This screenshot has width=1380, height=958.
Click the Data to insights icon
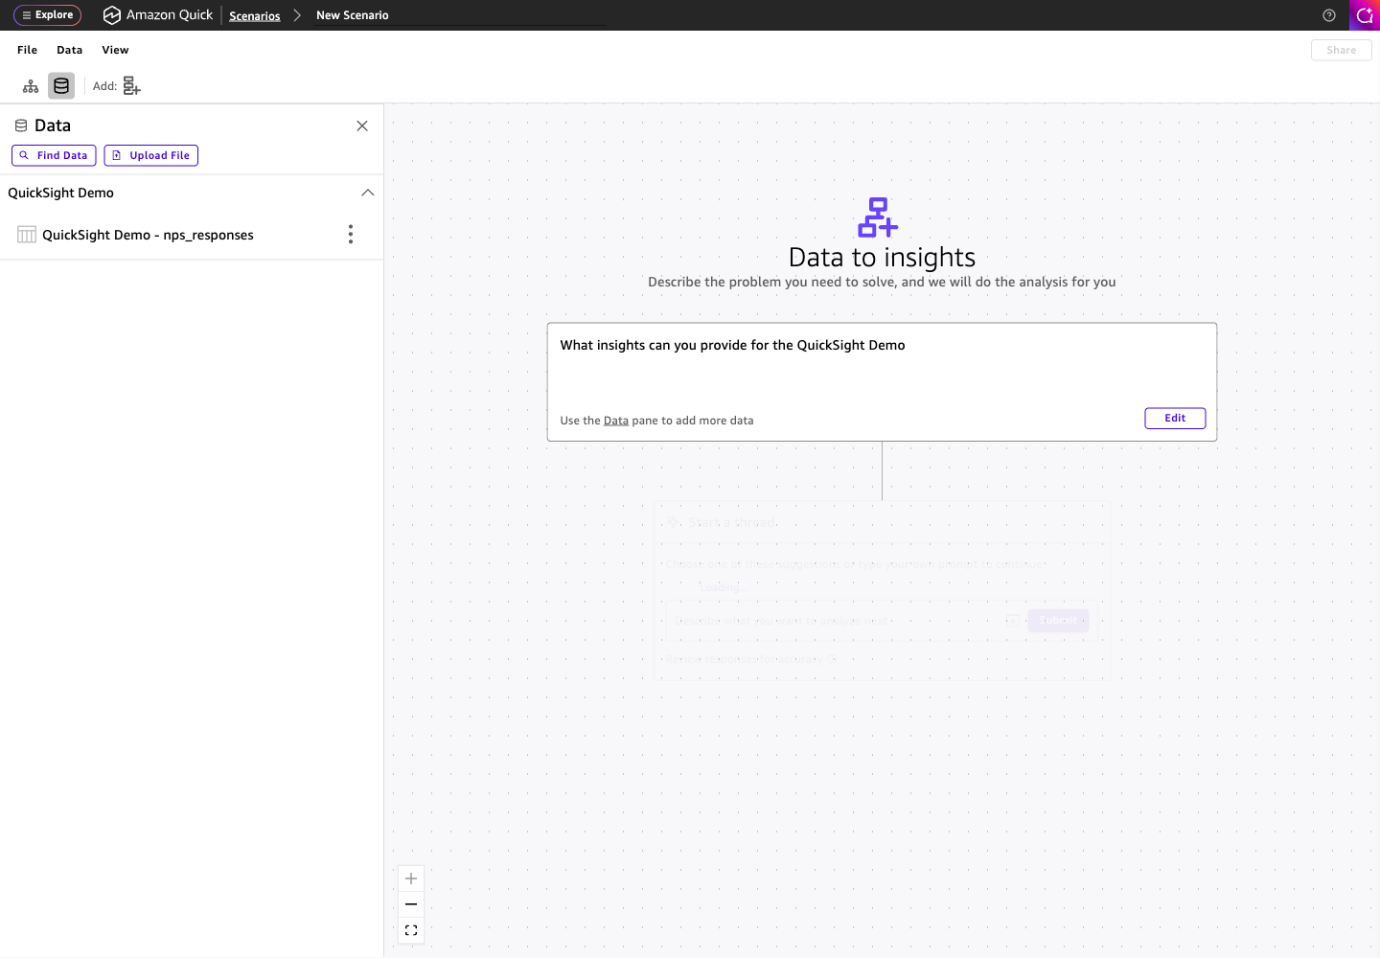[878, 217]
